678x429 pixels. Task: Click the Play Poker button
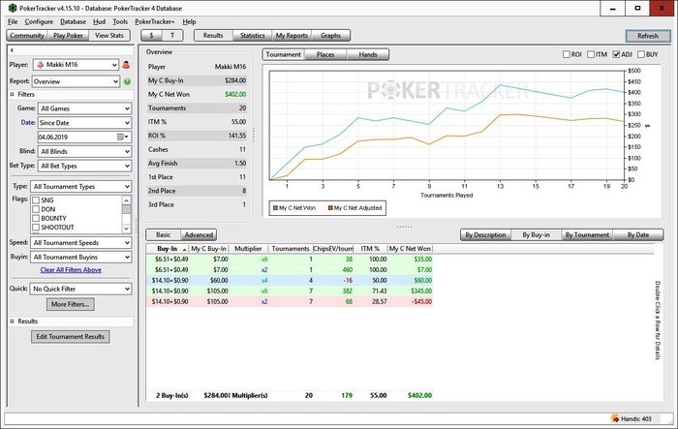point(68,36)
